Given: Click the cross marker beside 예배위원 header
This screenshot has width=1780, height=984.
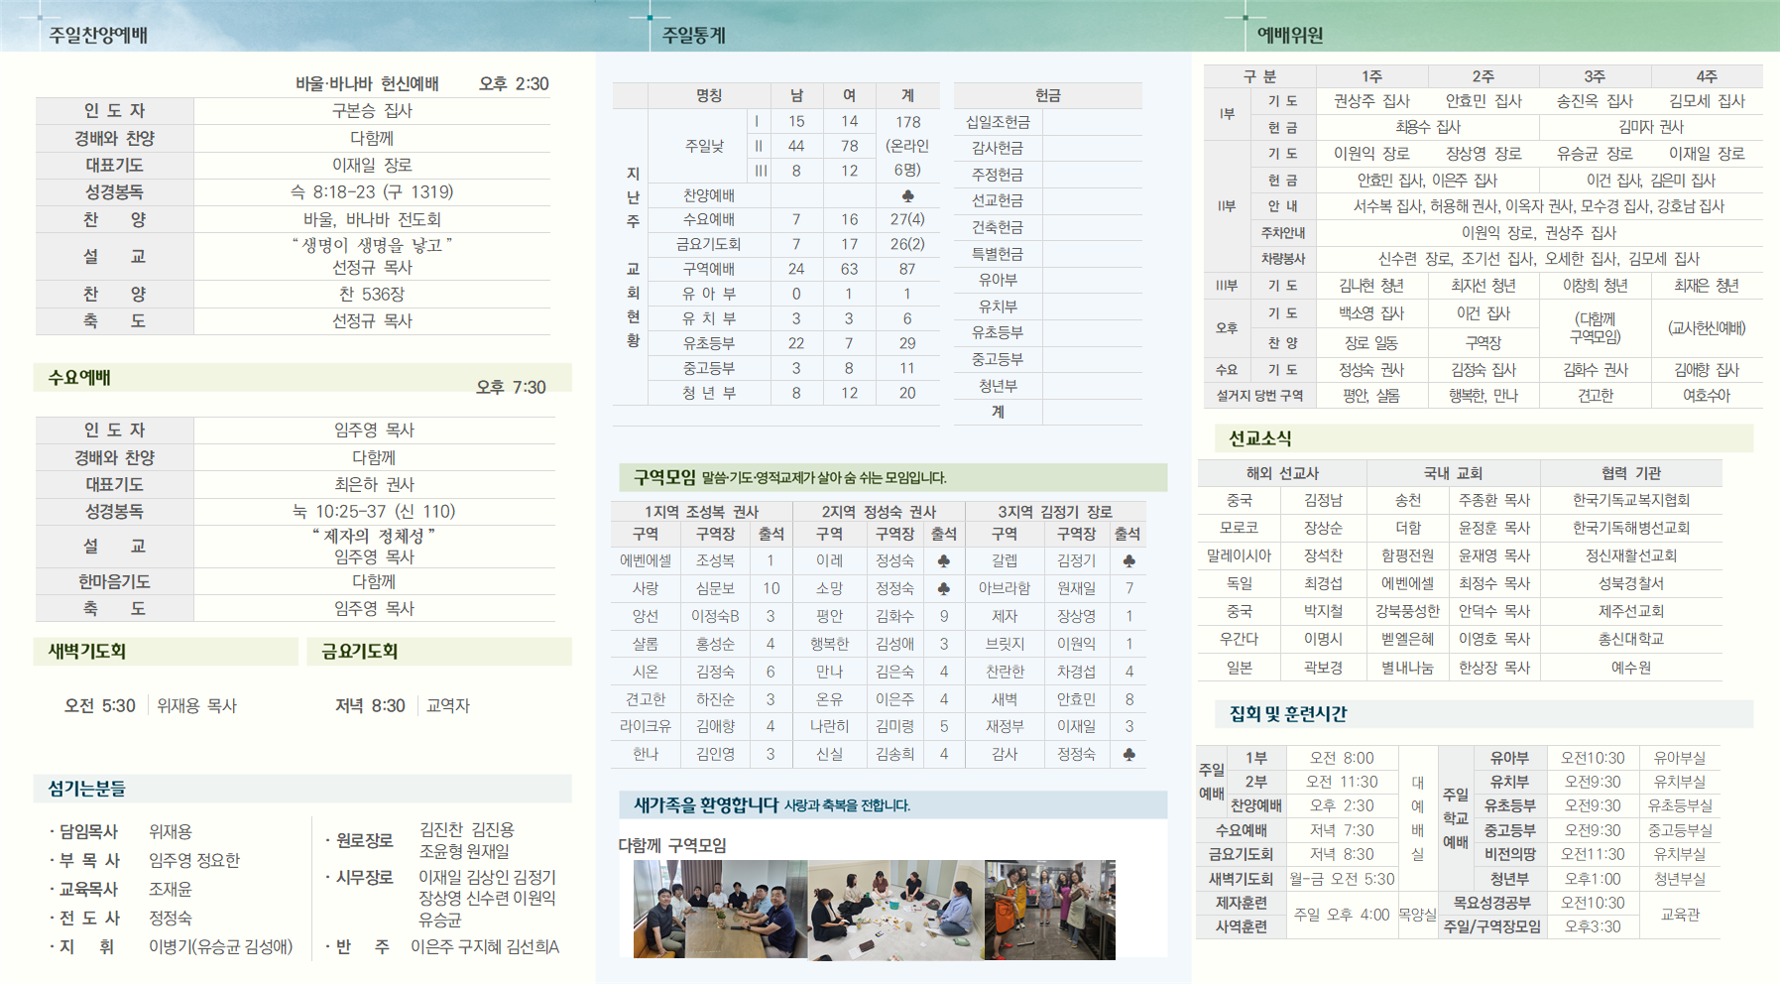Looking at the screenshot, I should [1245, 17].
